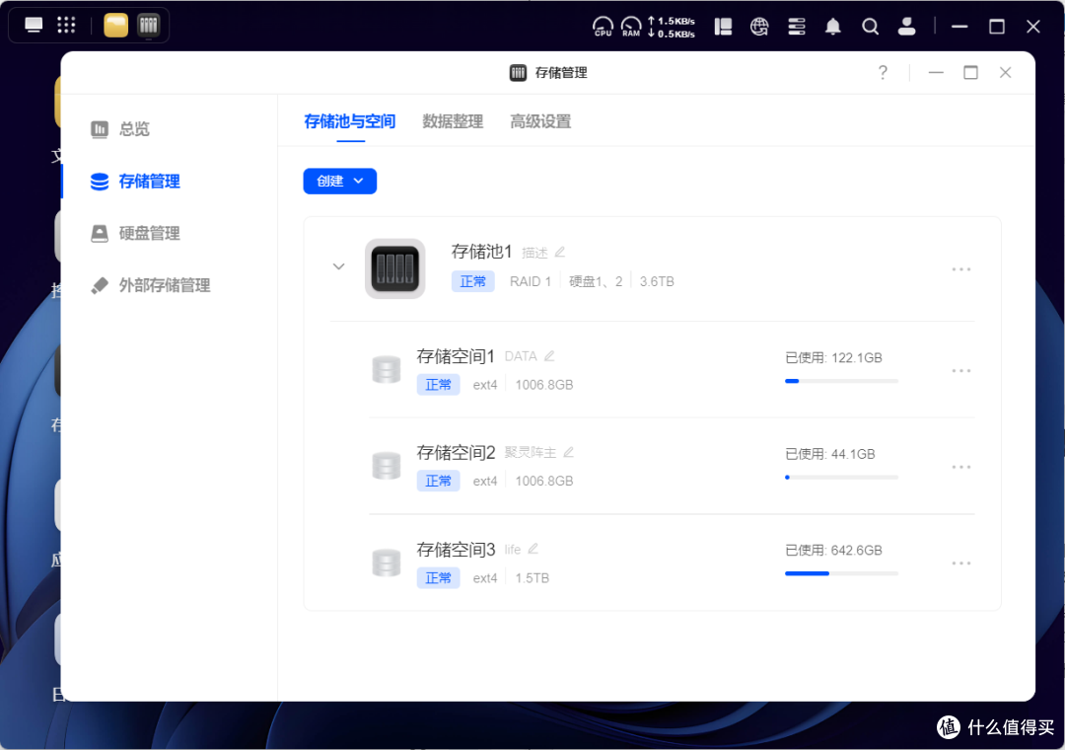Image resolution: width=1065 pixels, height=750 pixels.
Task: Click 已使用: 44.1GB text
Action: click(830, 454)
